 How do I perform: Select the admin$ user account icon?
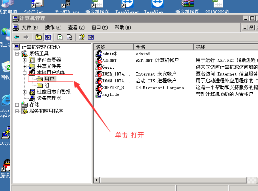(x=99, y=53)
